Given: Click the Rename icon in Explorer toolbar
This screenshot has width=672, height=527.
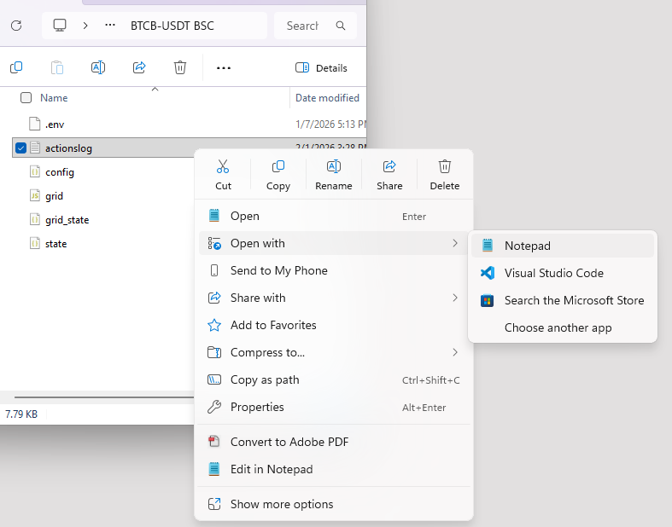Looking at the screenshot, I should (x=98, y=67).
